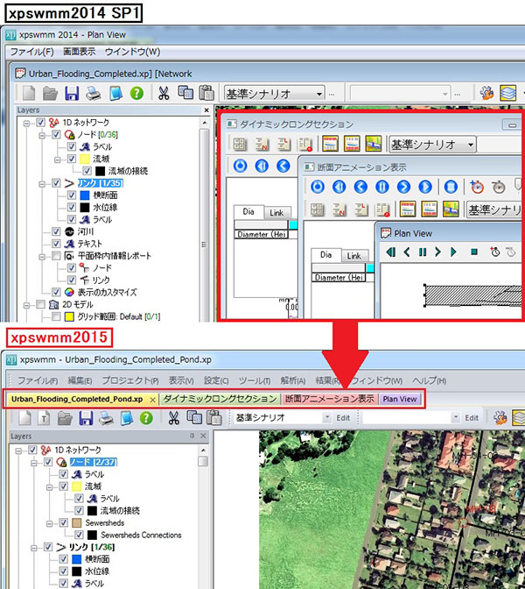Screen dimensions: 525x589
Task: Click green Help icon in xpswmm 2014 toolbar
Action: [x=136, y=93]
